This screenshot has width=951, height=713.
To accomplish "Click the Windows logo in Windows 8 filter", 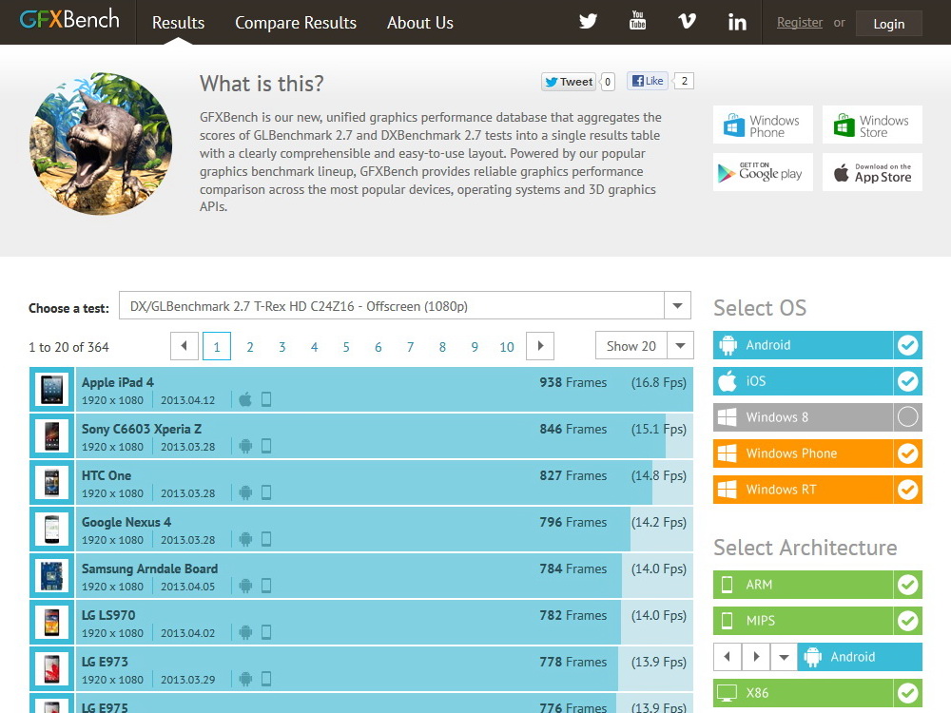I will click(x=728, y=417).
